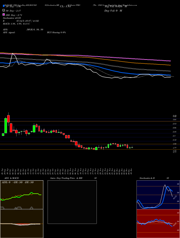
Task: Click the "CL: 1.85" closing price
Action: [x=66, y=6]
